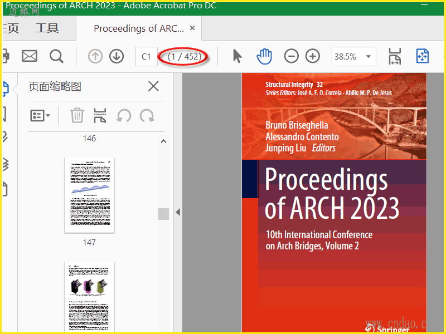Open the find text magnifier tool

pyautogui.click(x=56, y=56)
